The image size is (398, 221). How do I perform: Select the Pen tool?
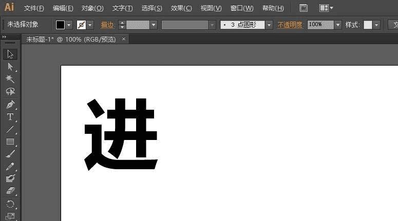click(10, 105)
